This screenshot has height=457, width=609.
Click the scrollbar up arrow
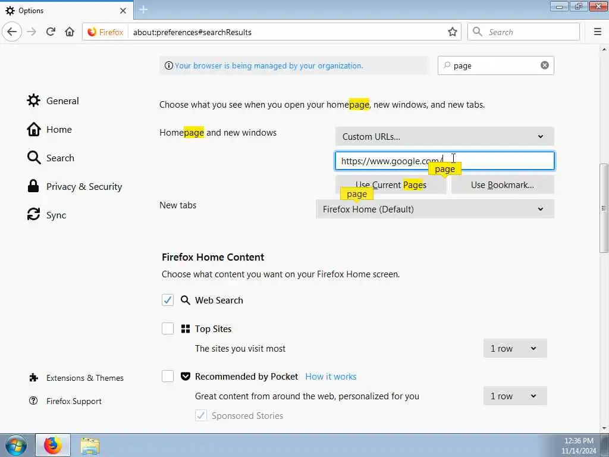click(x=604, y=49)
